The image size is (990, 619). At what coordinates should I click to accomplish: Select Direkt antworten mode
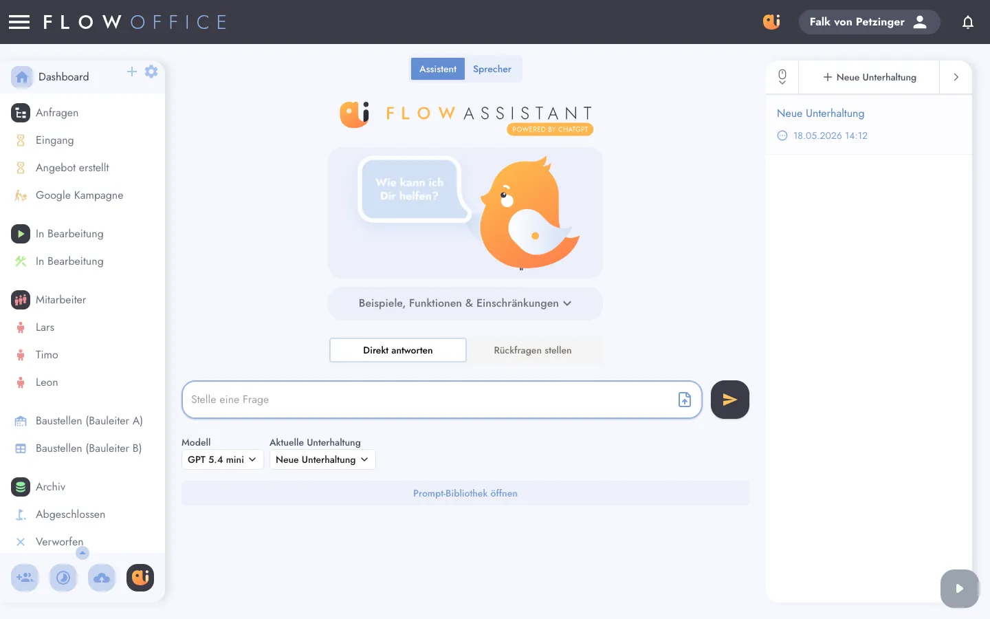[398, 350]
